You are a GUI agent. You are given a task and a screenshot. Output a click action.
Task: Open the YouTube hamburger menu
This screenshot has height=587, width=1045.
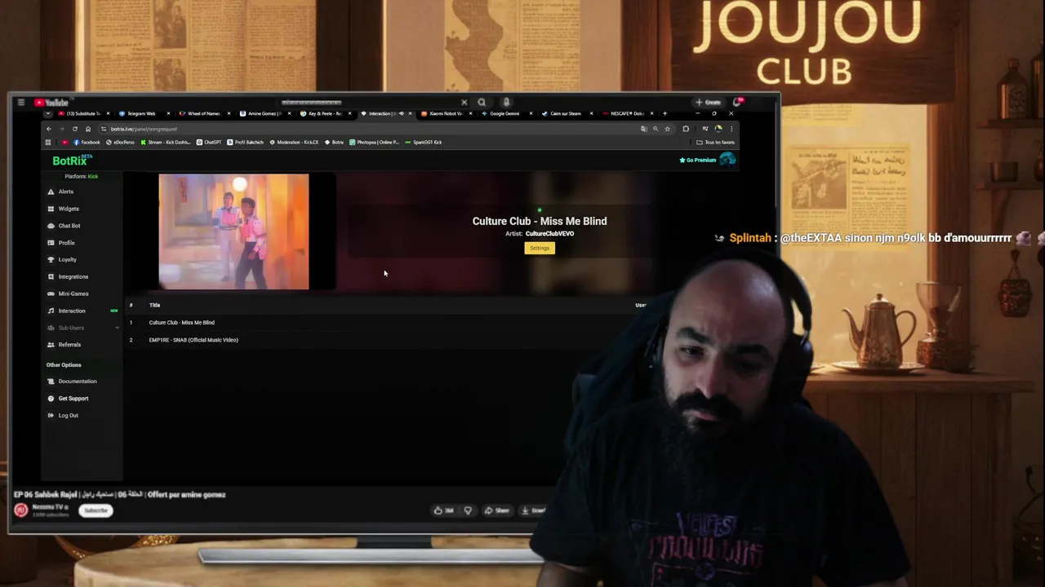[20, 103]
